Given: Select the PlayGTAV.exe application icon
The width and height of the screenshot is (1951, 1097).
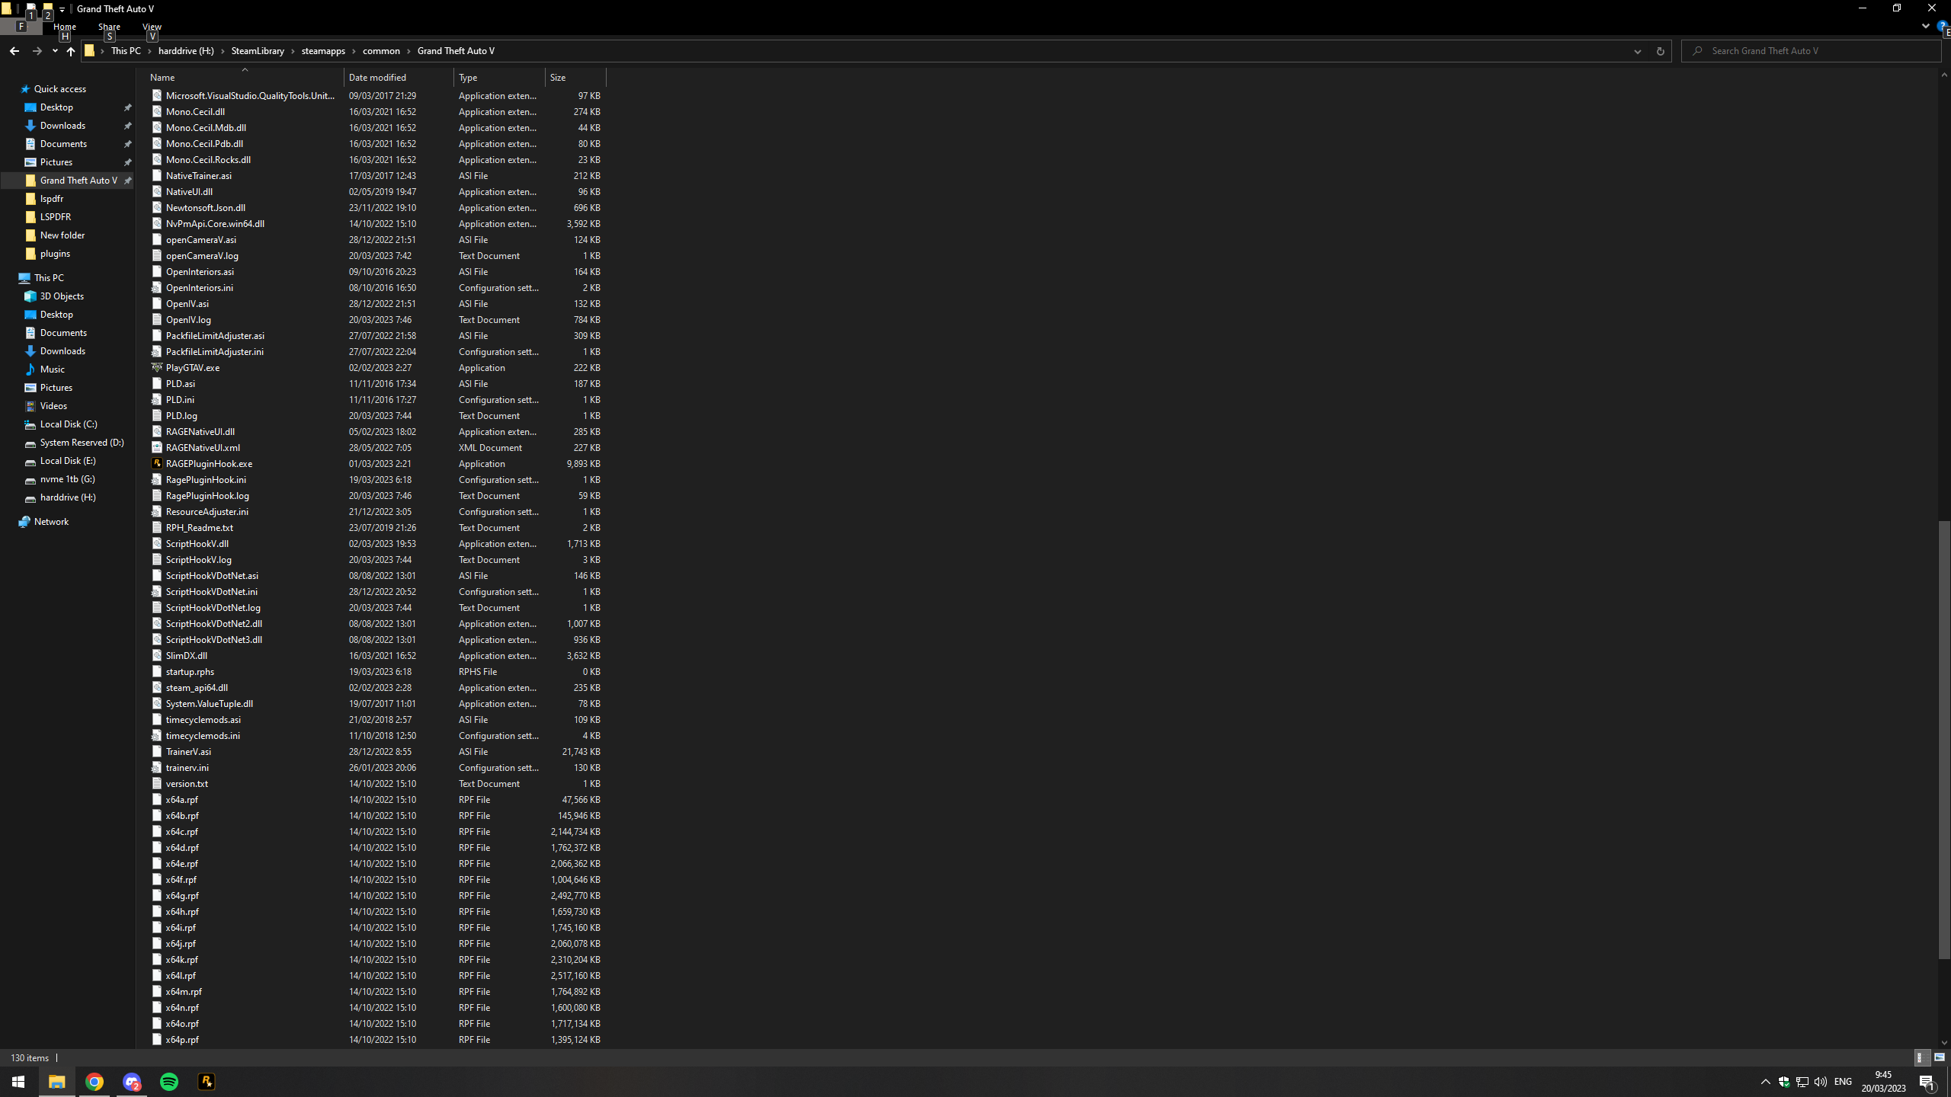Looking at the screenshot, I should 157,367.
